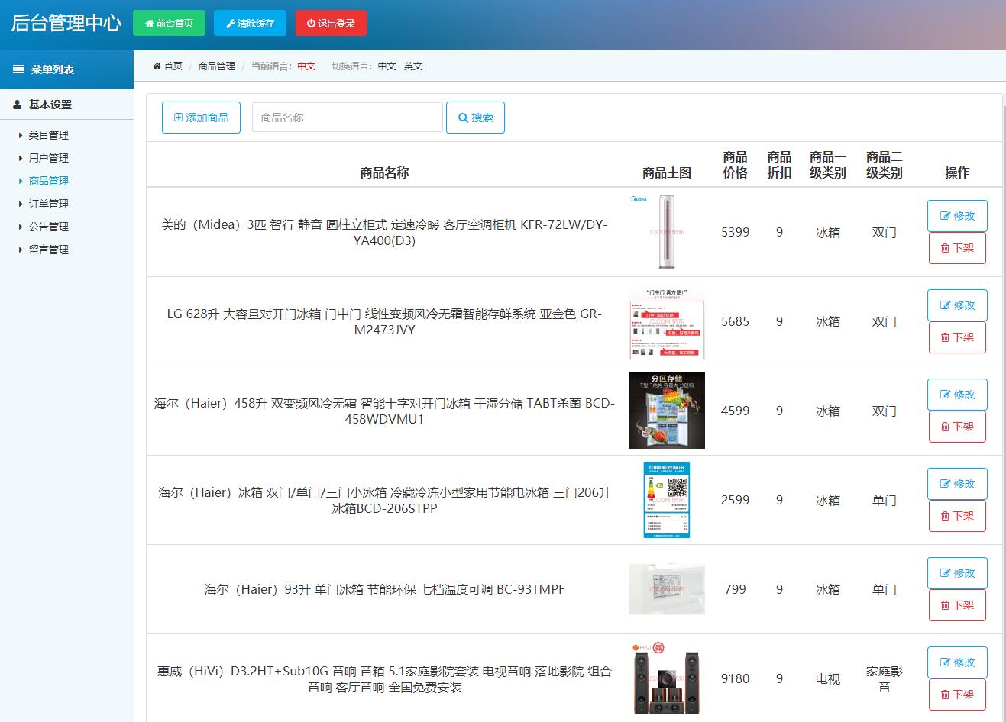Select 商品管理 in the sidebar
Screen dimensions: 1006x722
pyautogui.click(x=49, y=181)
